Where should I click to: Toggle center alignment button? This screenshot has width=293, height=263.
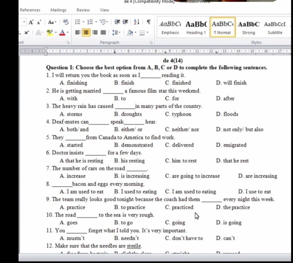coord(86,33)
